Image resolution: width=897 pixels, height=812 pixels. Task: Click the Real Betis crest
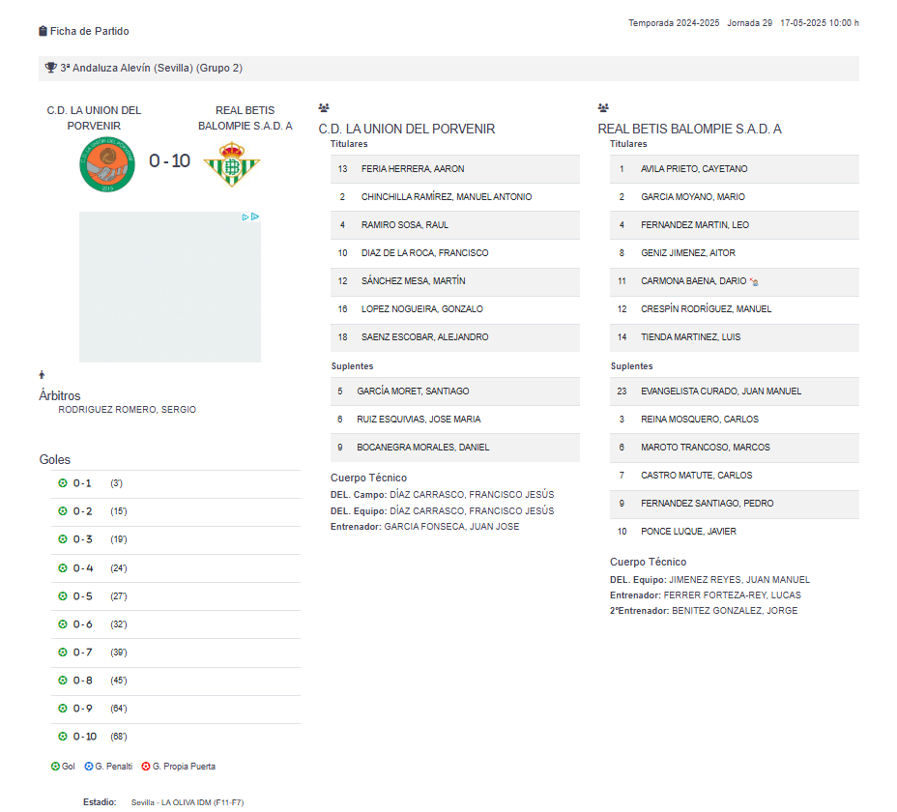click(232, 164)
